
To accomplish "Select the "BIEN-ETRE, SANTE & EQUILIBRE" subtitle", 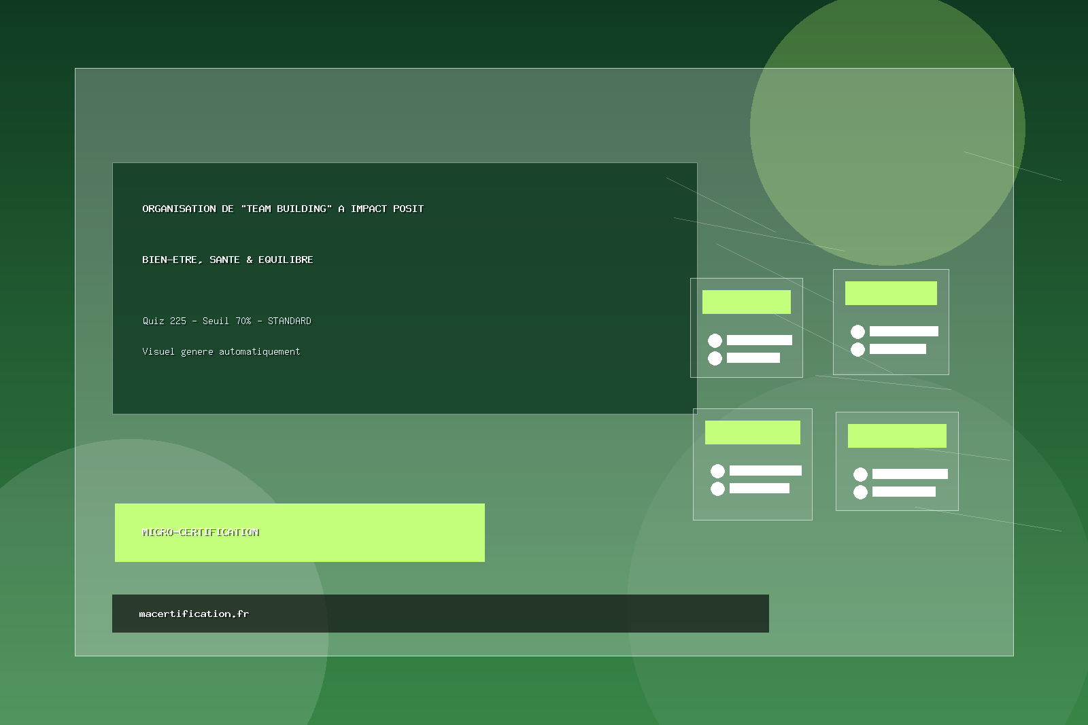I will tap(227, 260).
